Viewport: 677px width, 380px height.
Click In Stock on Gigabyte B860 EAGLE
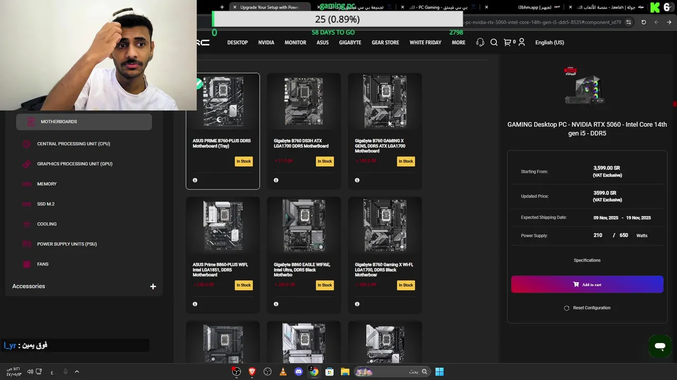tap(325, 285)
